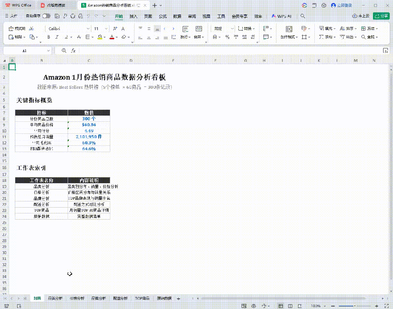This screenshot has height=309, width=393.
Task: Open the 品类分析 sheet tab
Action: (x=55, y=298)
